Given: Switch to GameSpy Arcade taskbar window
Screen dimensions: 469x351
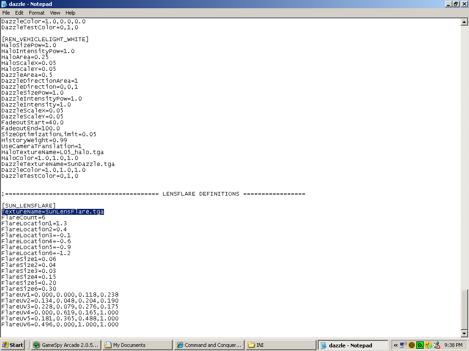Looking at the screenshot, I should [x=65, y=345].
